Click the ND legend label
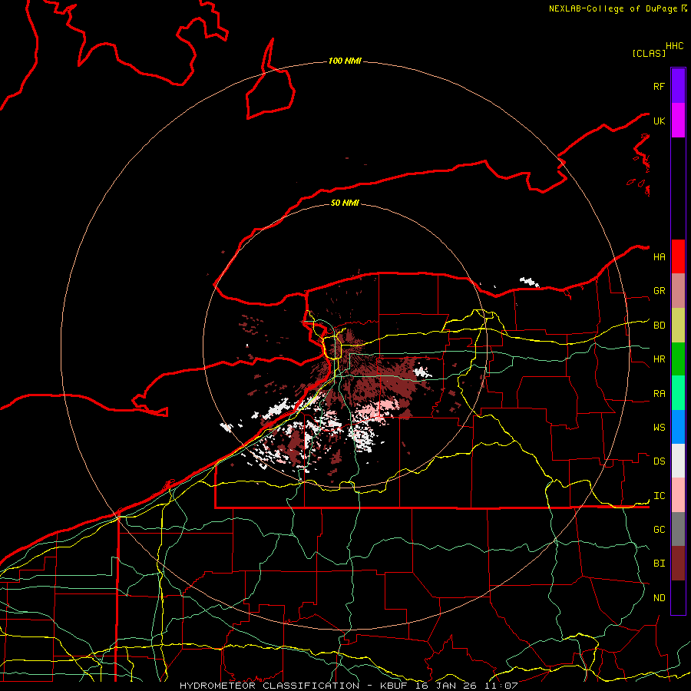691x691 pixels. click(x=659, y=598)
